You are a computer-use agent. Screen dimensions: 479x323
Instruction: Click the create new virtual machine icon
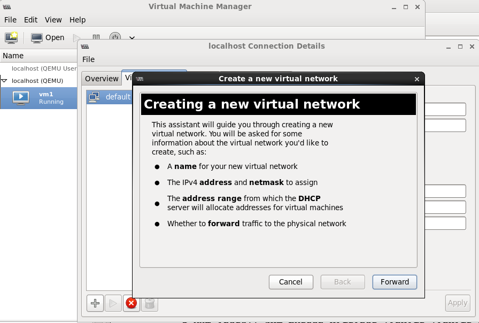[11, 37]
